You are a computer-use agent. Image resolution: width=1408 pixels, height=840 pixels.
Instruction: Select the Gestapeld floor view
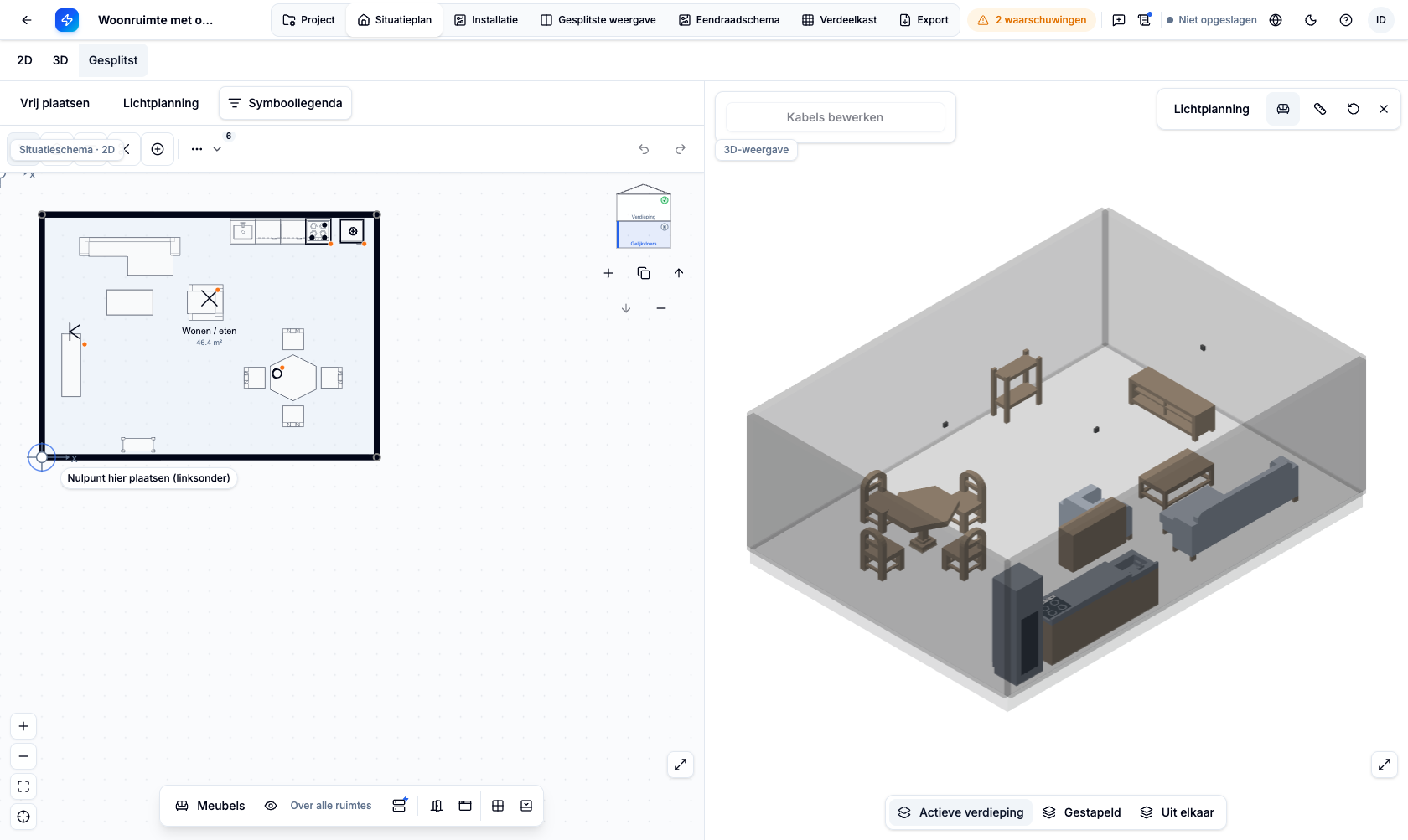pyautogui.click(x=1082, y=812)
